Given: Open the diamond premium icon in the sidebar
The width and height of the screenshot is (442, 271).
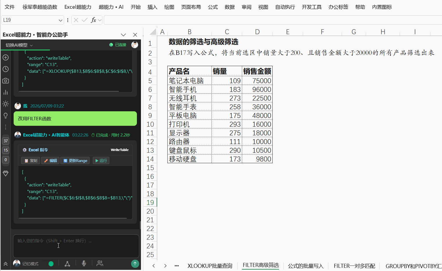Looking at the screenshot, I should (x=6, y=173).
